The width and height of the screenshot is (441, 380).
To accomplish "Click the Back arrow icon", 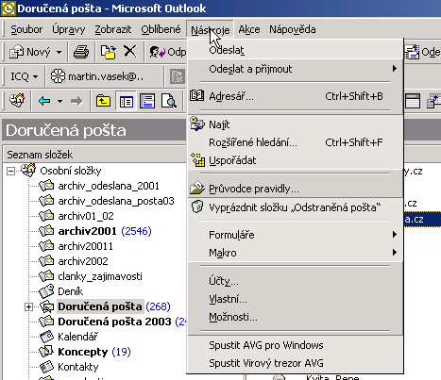I will pos(44,101).
